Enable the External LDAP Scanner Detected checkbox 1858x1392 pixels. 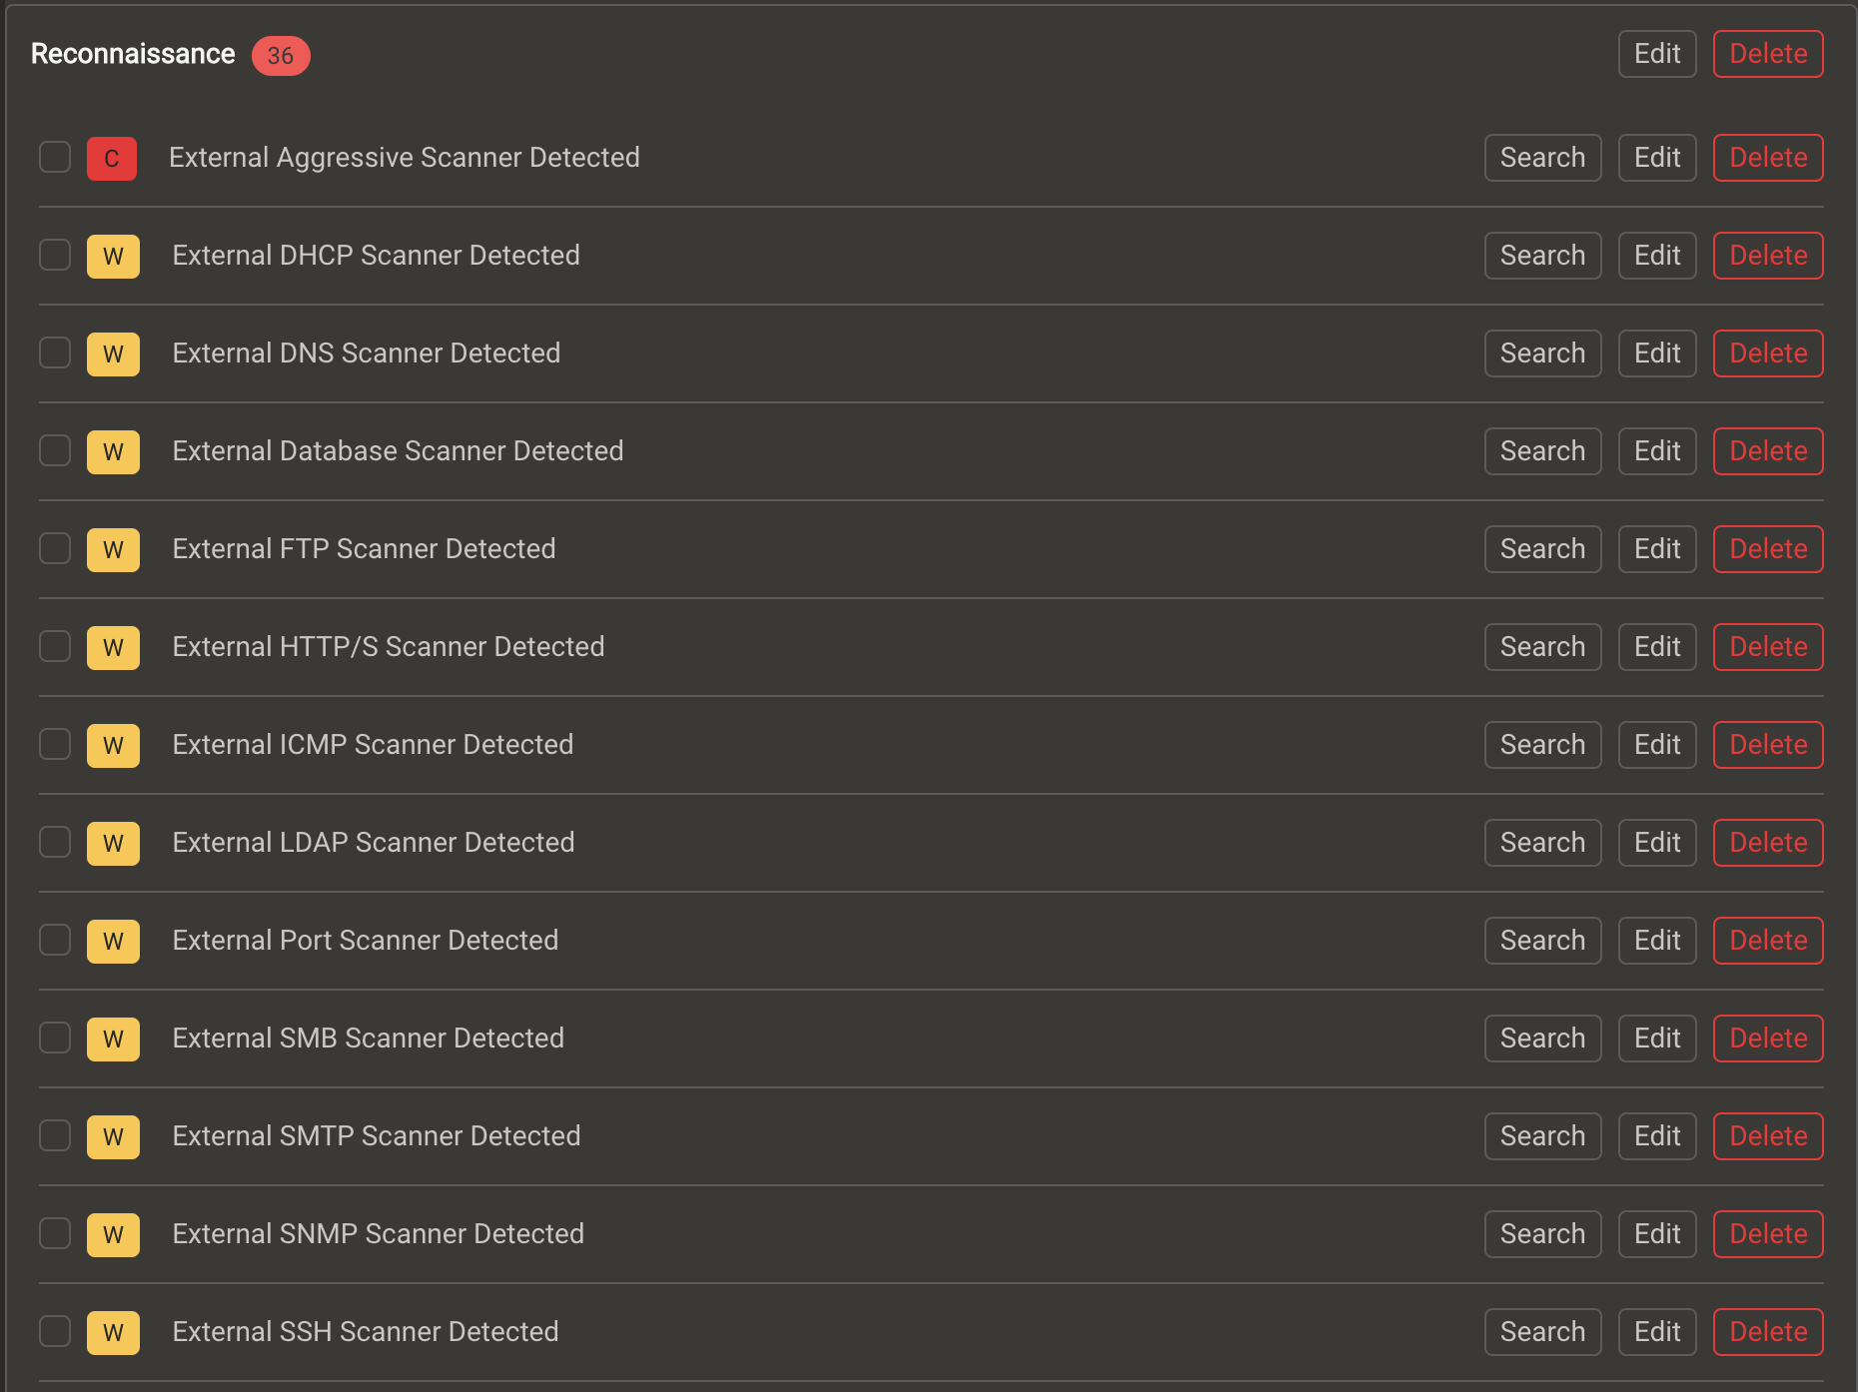tap(55, 842)
